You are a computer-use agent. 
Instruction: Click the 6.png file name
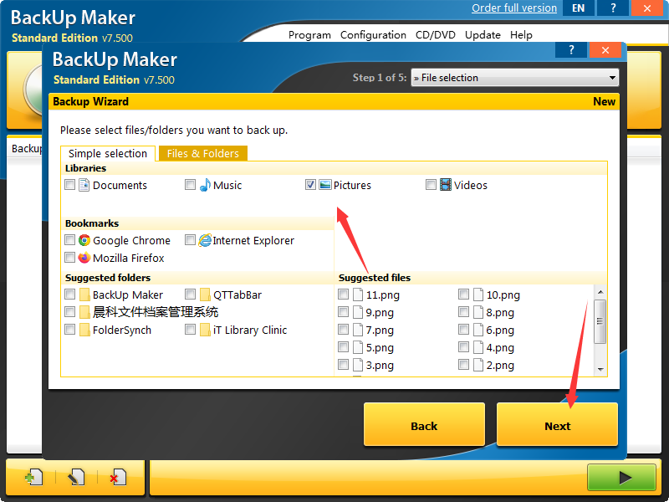click(x=500, y=330)
